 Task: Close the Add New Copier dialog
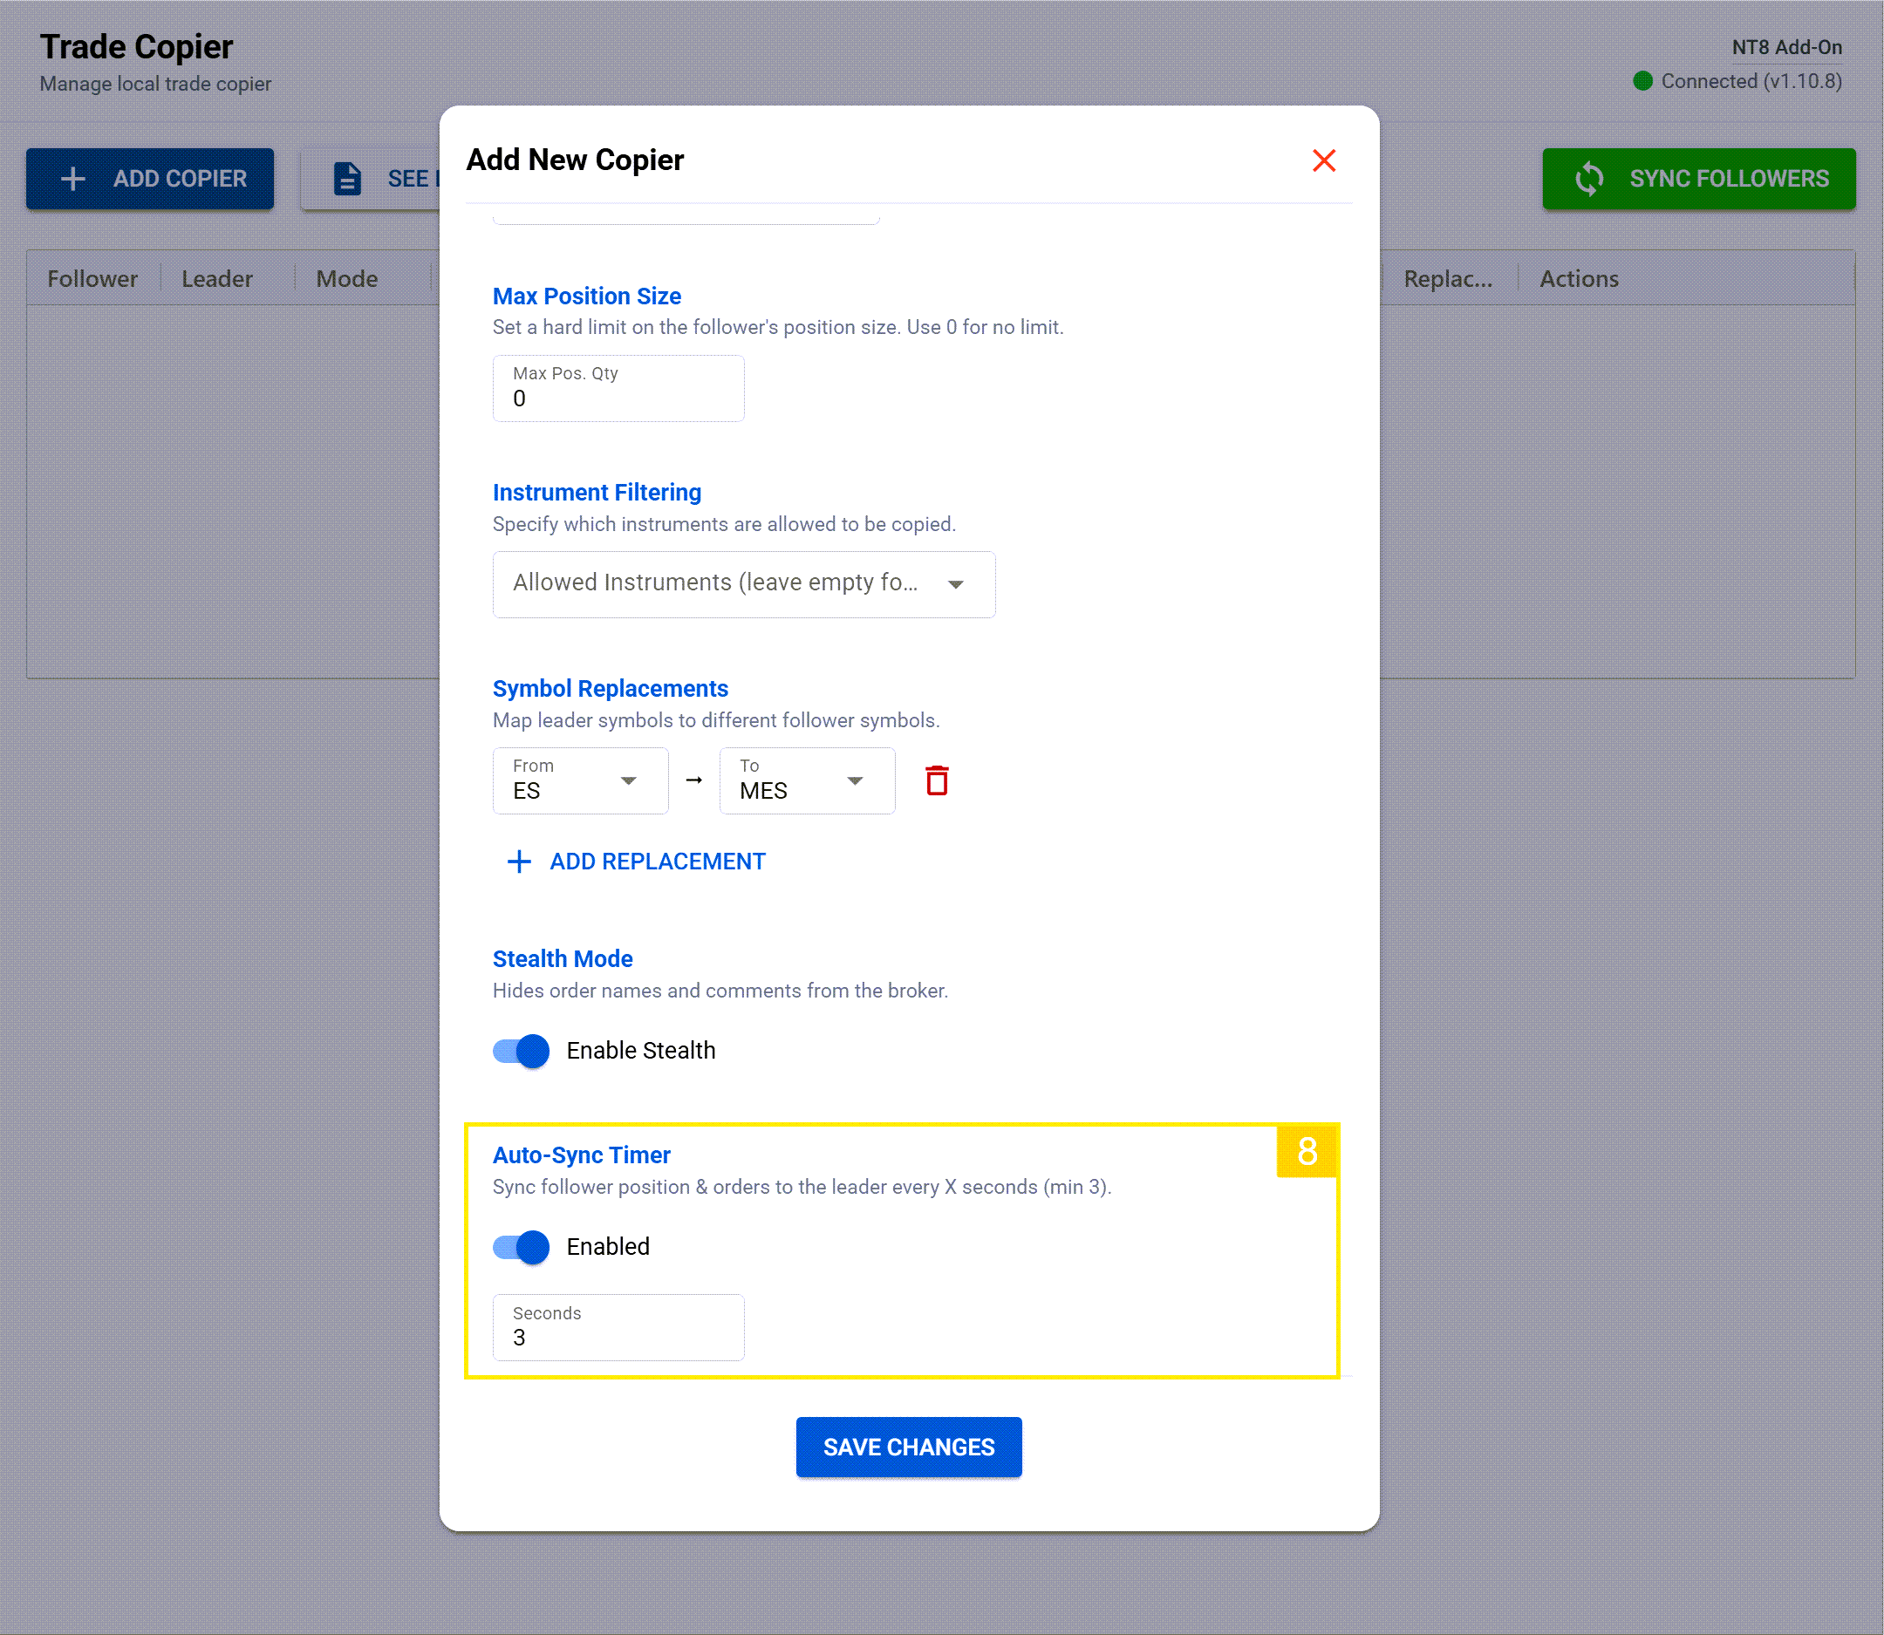tap(1323, 160)
